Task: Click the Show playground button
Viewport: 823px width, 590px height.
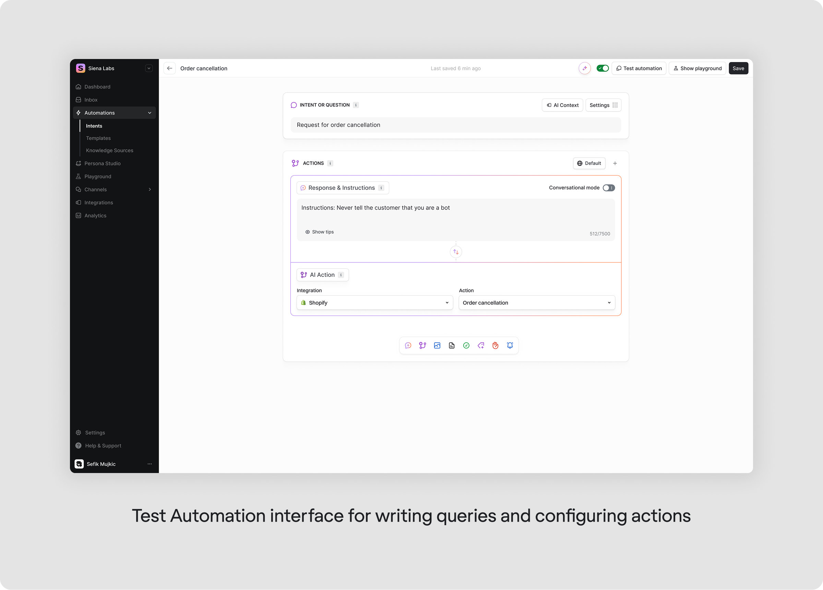Action: point(697,68)
